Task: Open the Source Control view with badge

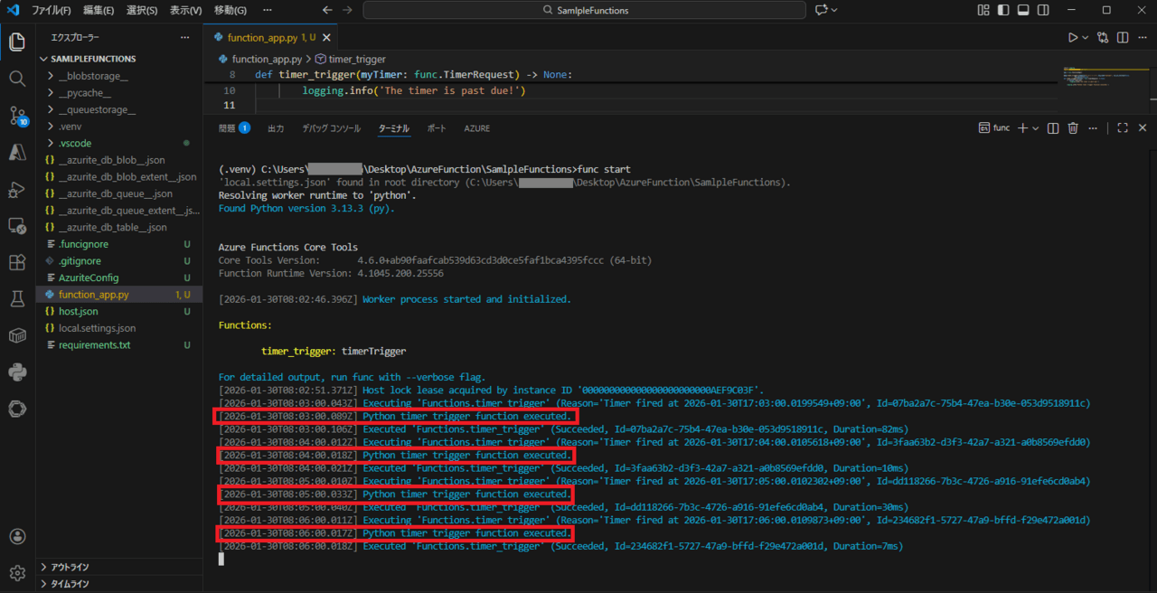Action: 17,116
